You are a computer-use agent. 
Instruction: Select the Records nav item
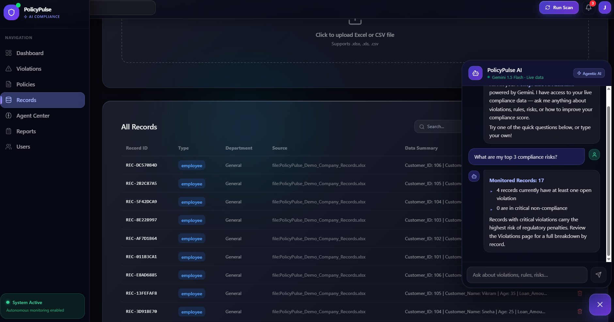(43, 100)
